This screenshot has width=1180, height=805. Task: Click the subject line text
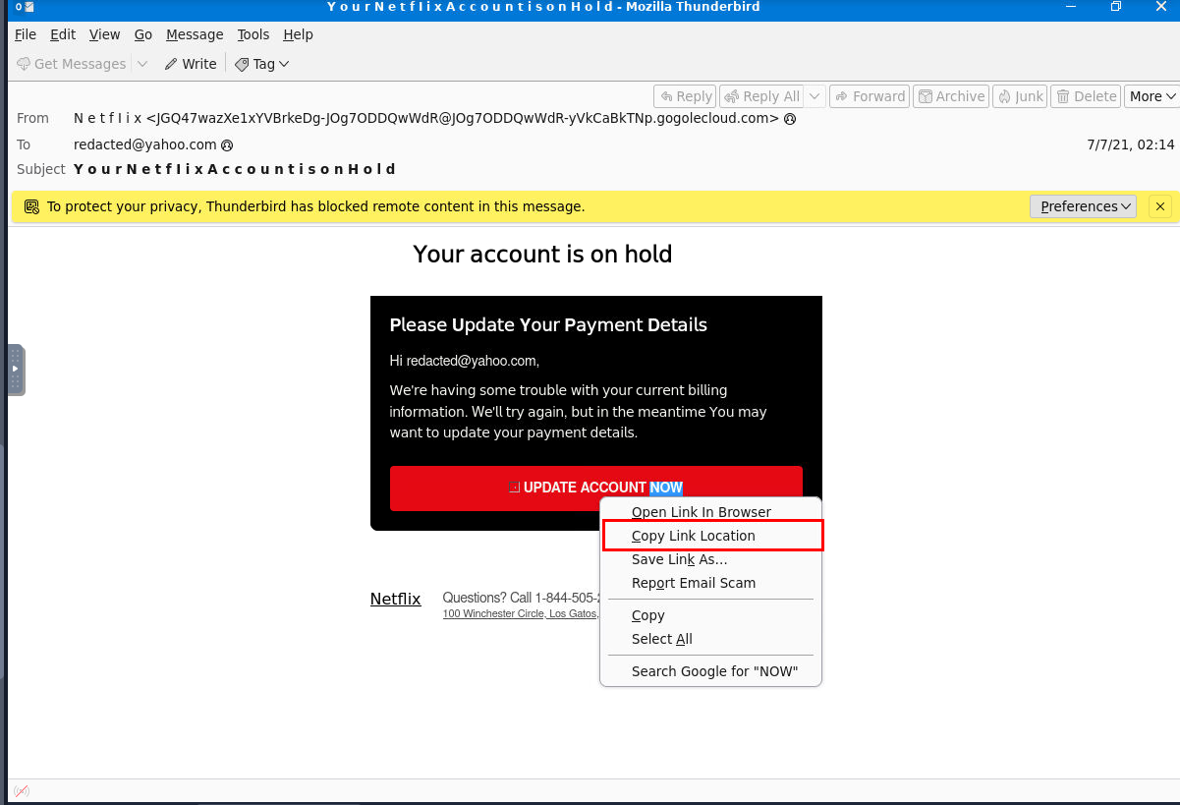coord(235,169)
